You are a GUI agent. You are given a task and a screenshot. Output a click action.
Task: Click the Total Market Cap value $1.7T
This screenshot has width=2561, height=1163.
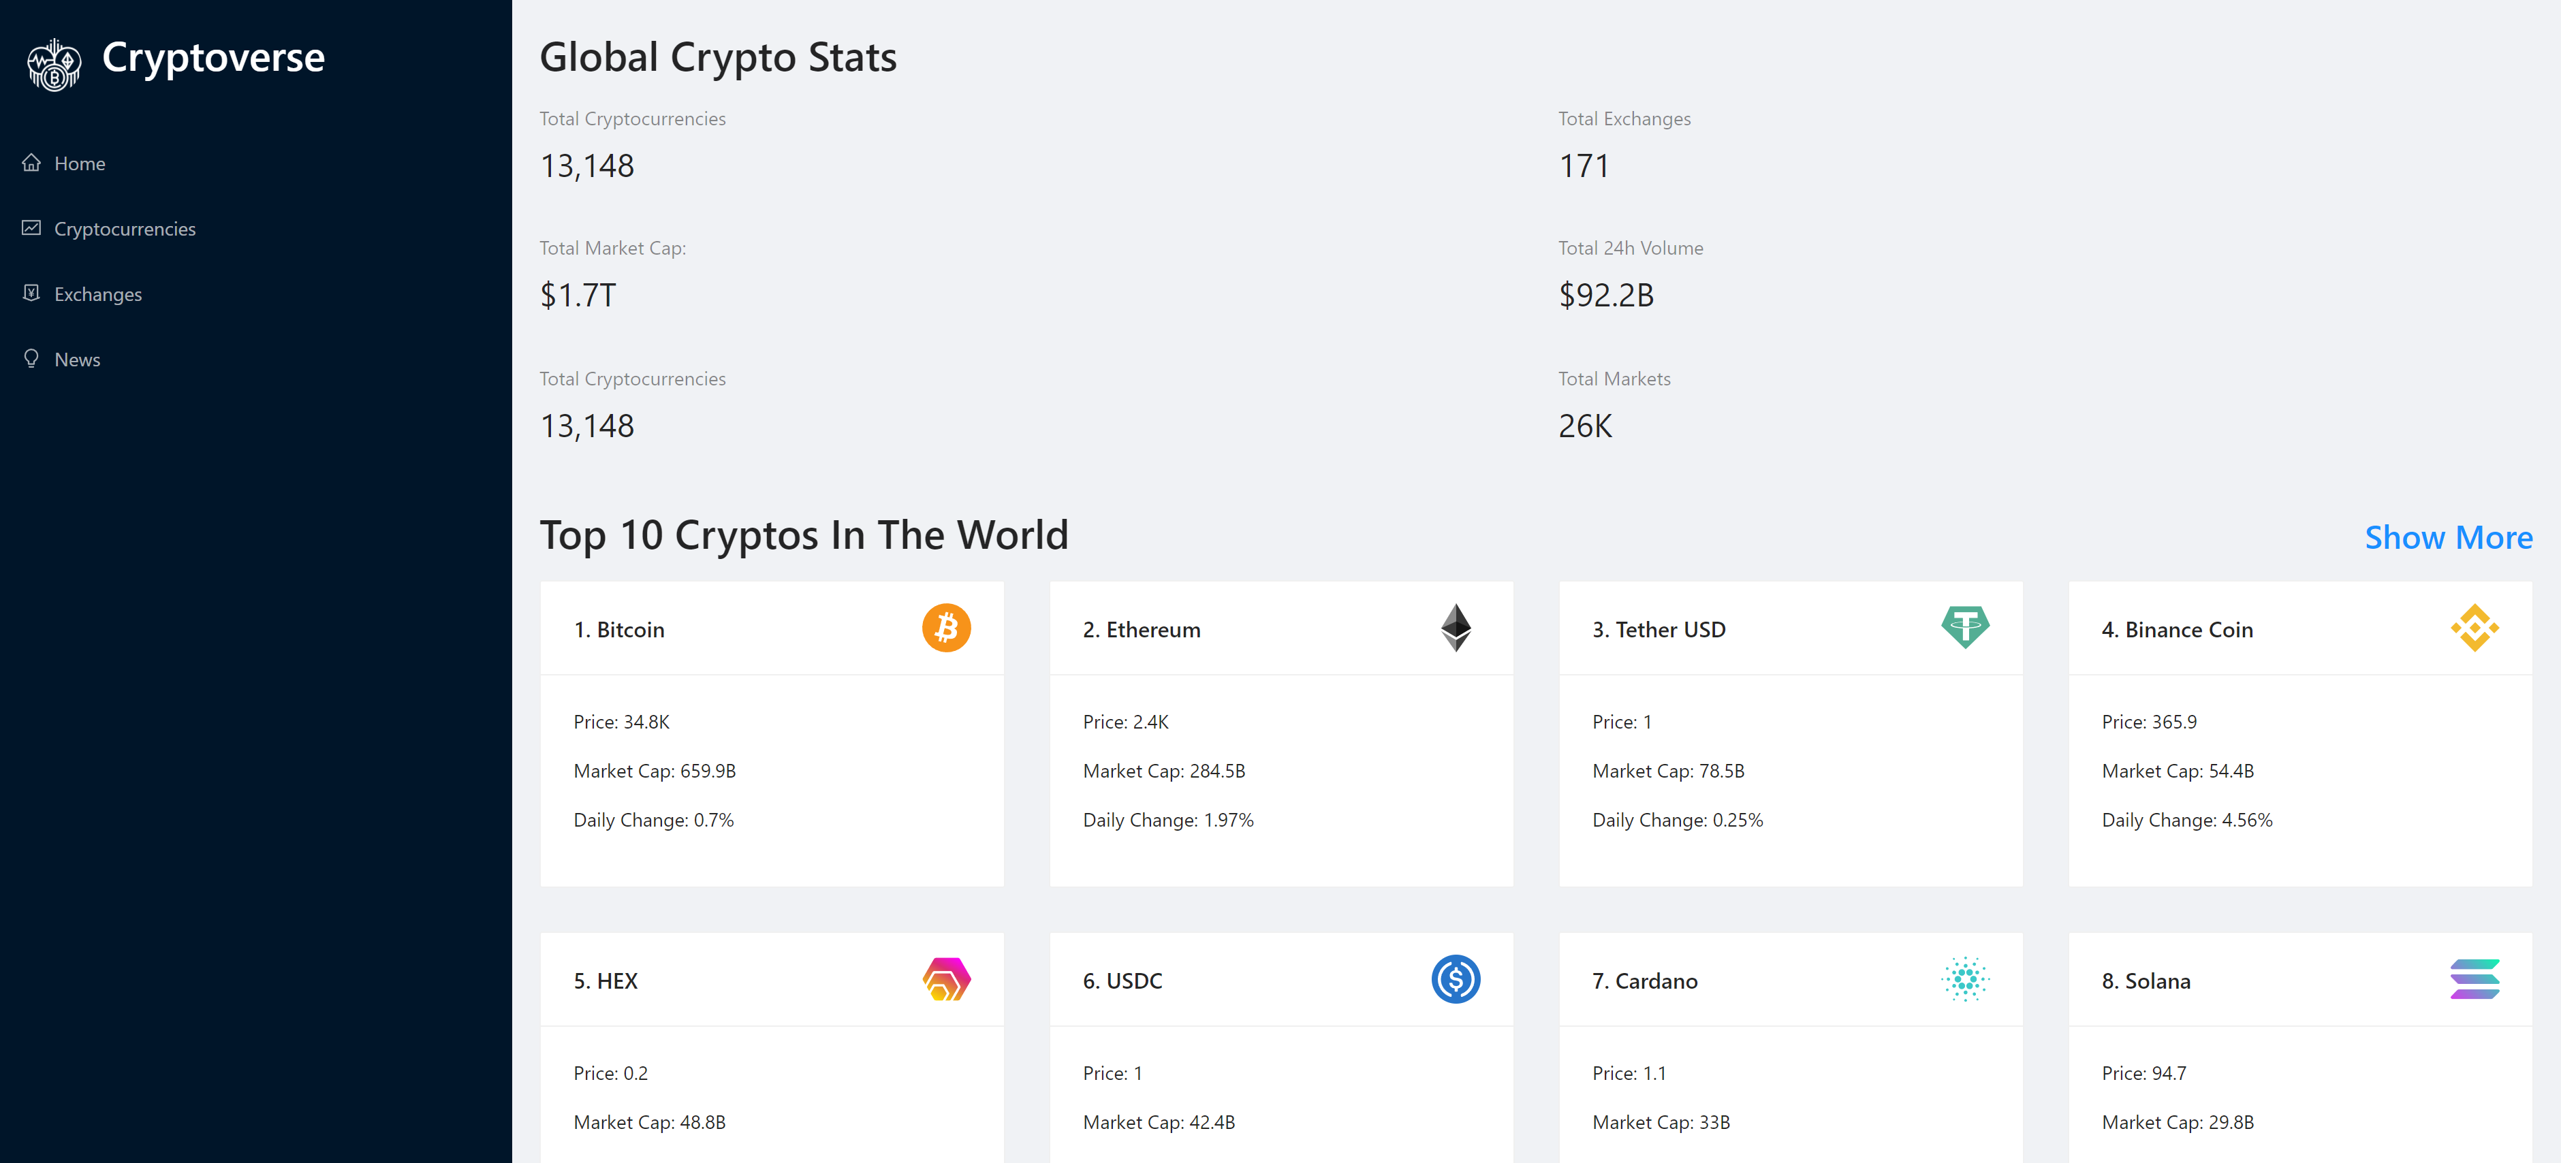pyautogui.click(x=578, y=296)
